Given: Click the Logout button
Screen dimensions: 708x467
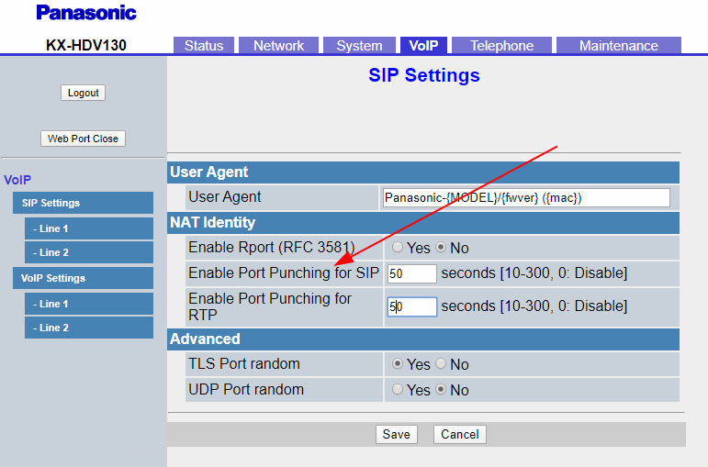Looking at the screenshot, I should (84, 93).
